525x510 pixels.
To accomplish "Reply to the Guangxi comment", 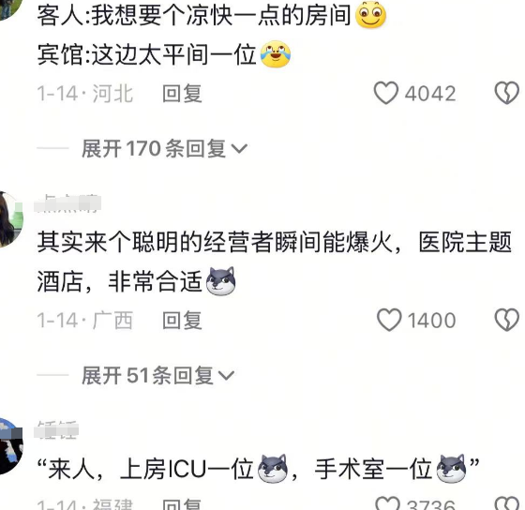I will (x=182, y=321).
